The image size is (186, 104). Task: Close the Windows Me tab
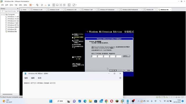tap(170, 10)
